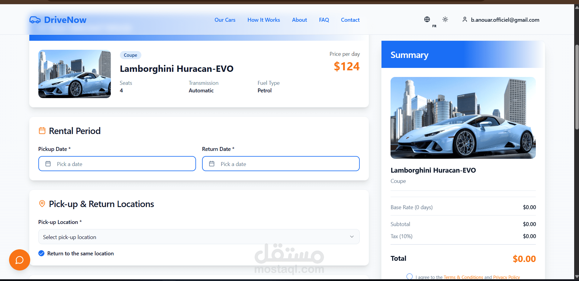Open the Select pick-up location dropdown
579x281 pixels.
[x=199, y=237]
